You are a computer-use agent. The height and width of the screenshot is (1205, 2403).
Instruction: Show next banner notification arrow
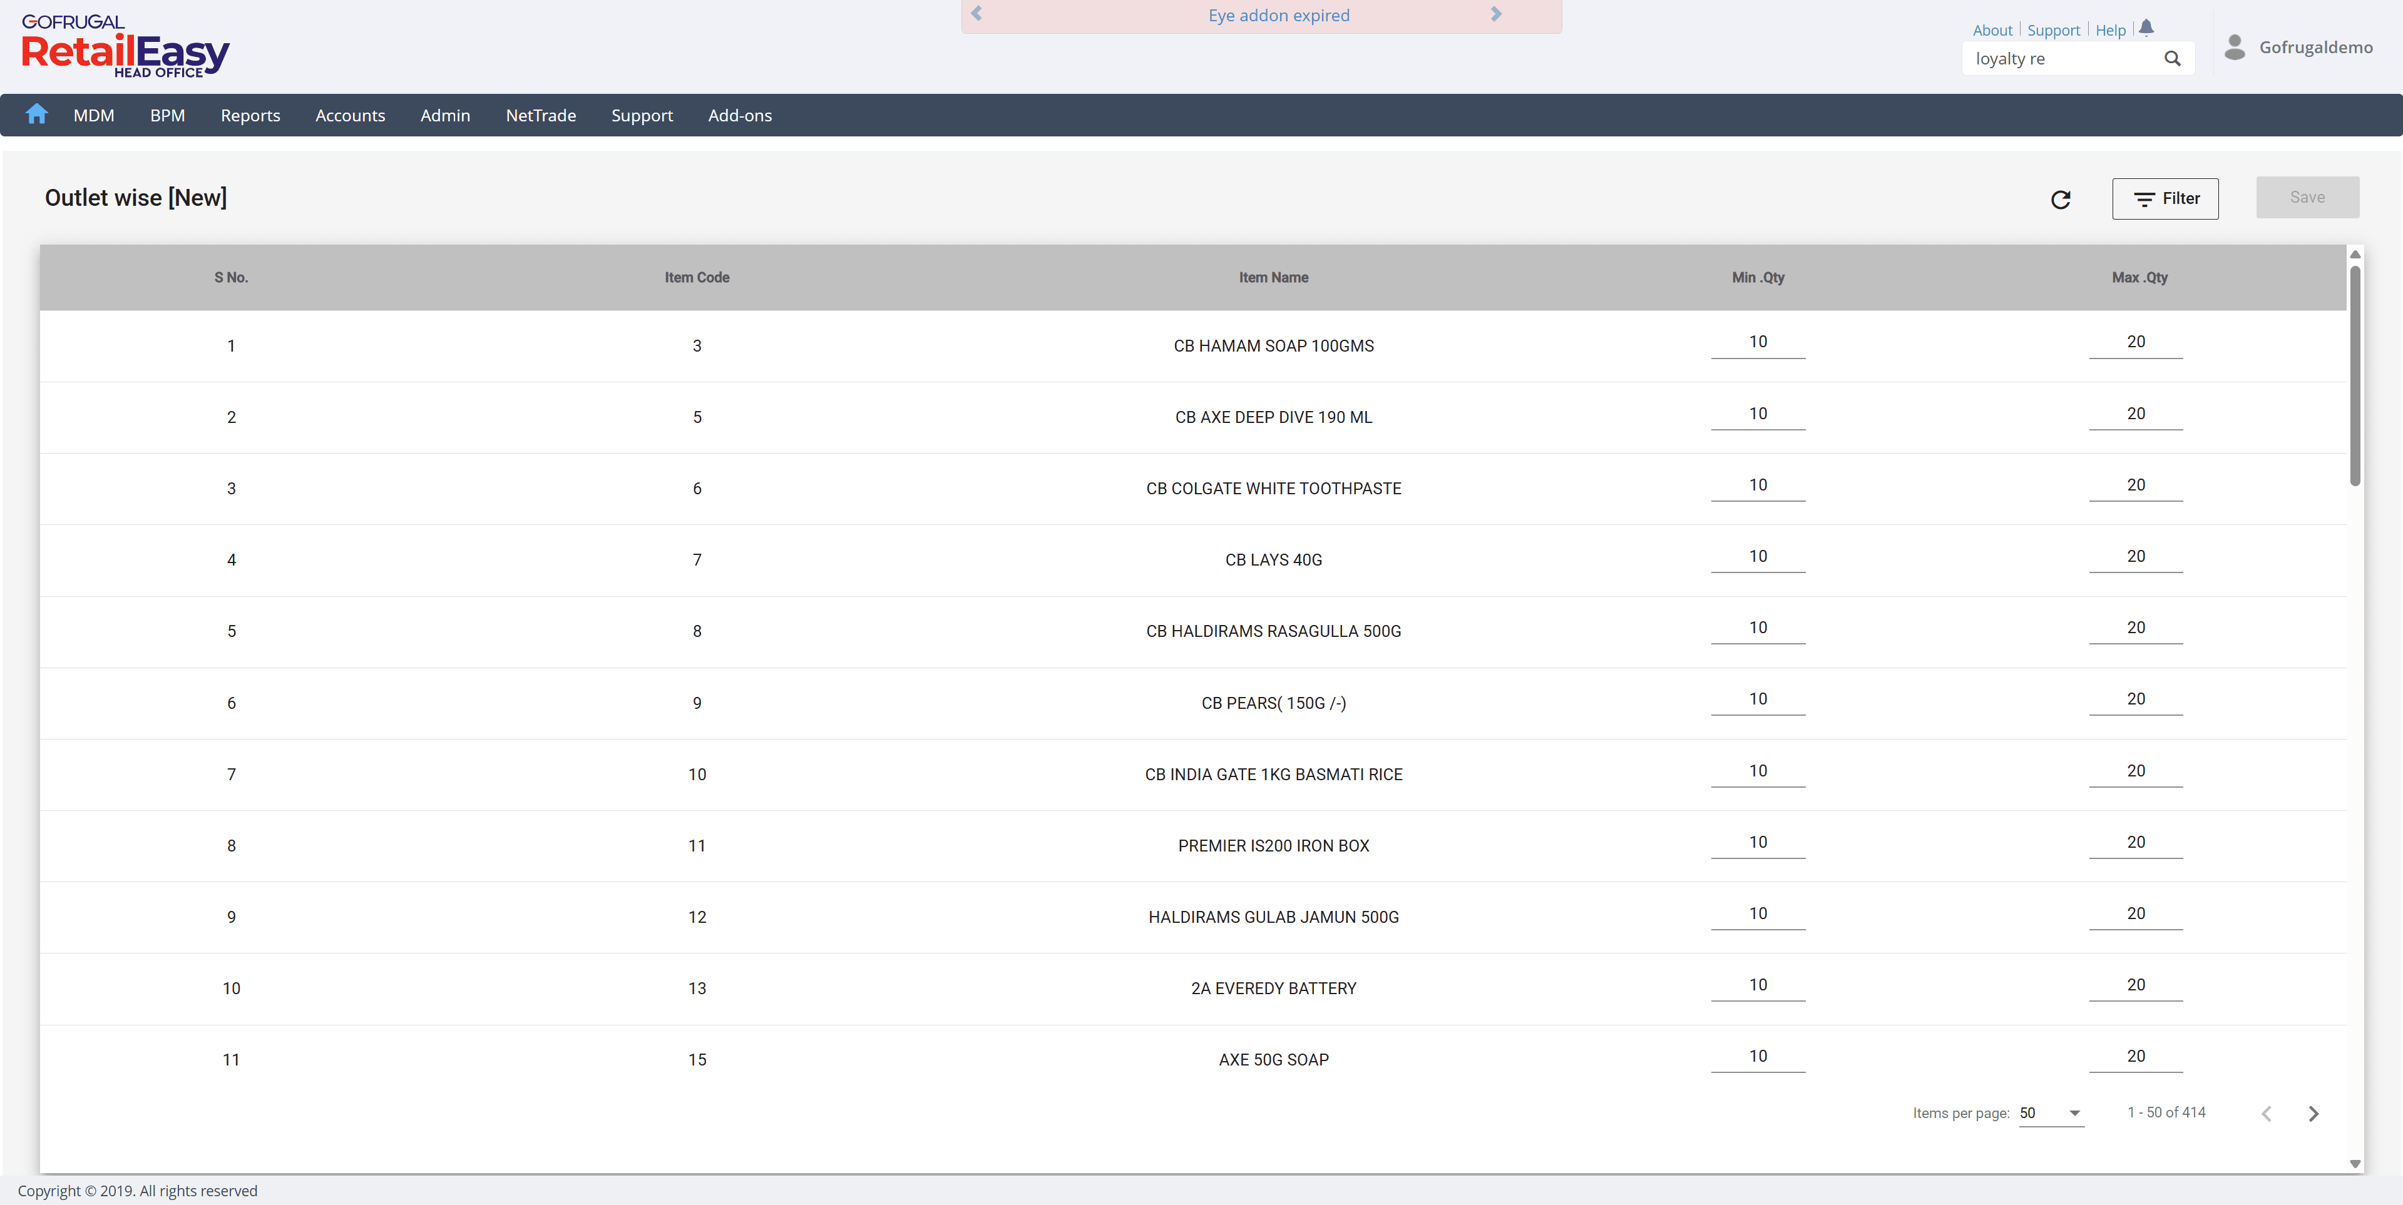[x=1495, y=14]
